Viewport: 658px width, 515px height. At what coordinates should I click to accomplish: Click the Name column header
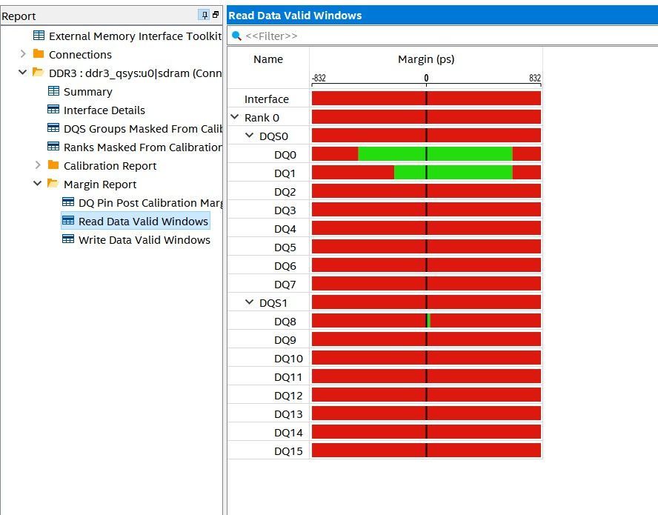[268, 59]
